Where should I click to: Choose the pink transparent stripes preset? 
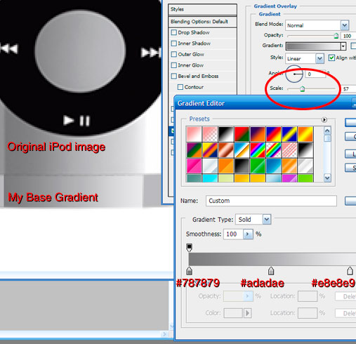coord(290,150)
